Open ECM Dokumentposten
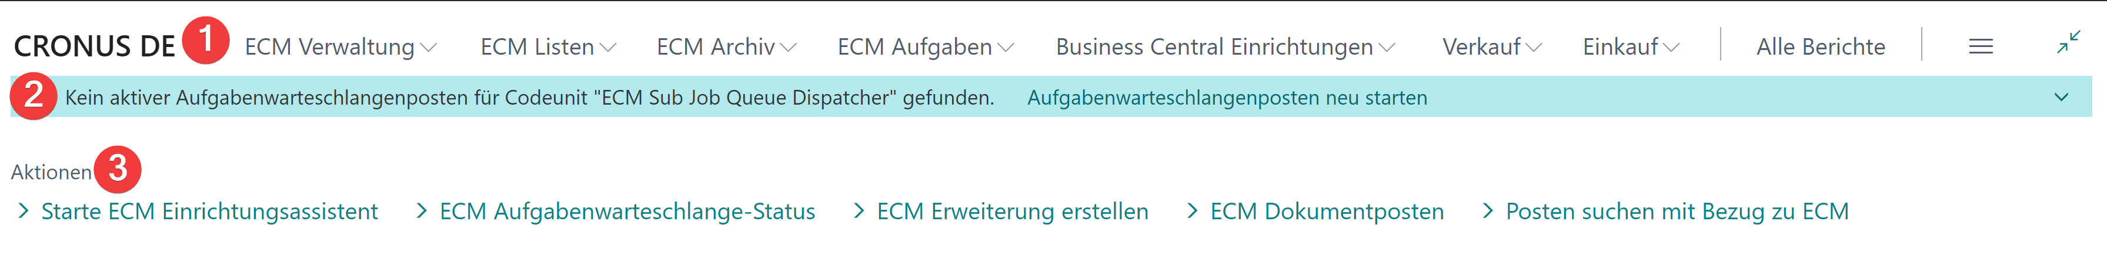Screen dimensions: 2107x278 [x=1326, y=212]
